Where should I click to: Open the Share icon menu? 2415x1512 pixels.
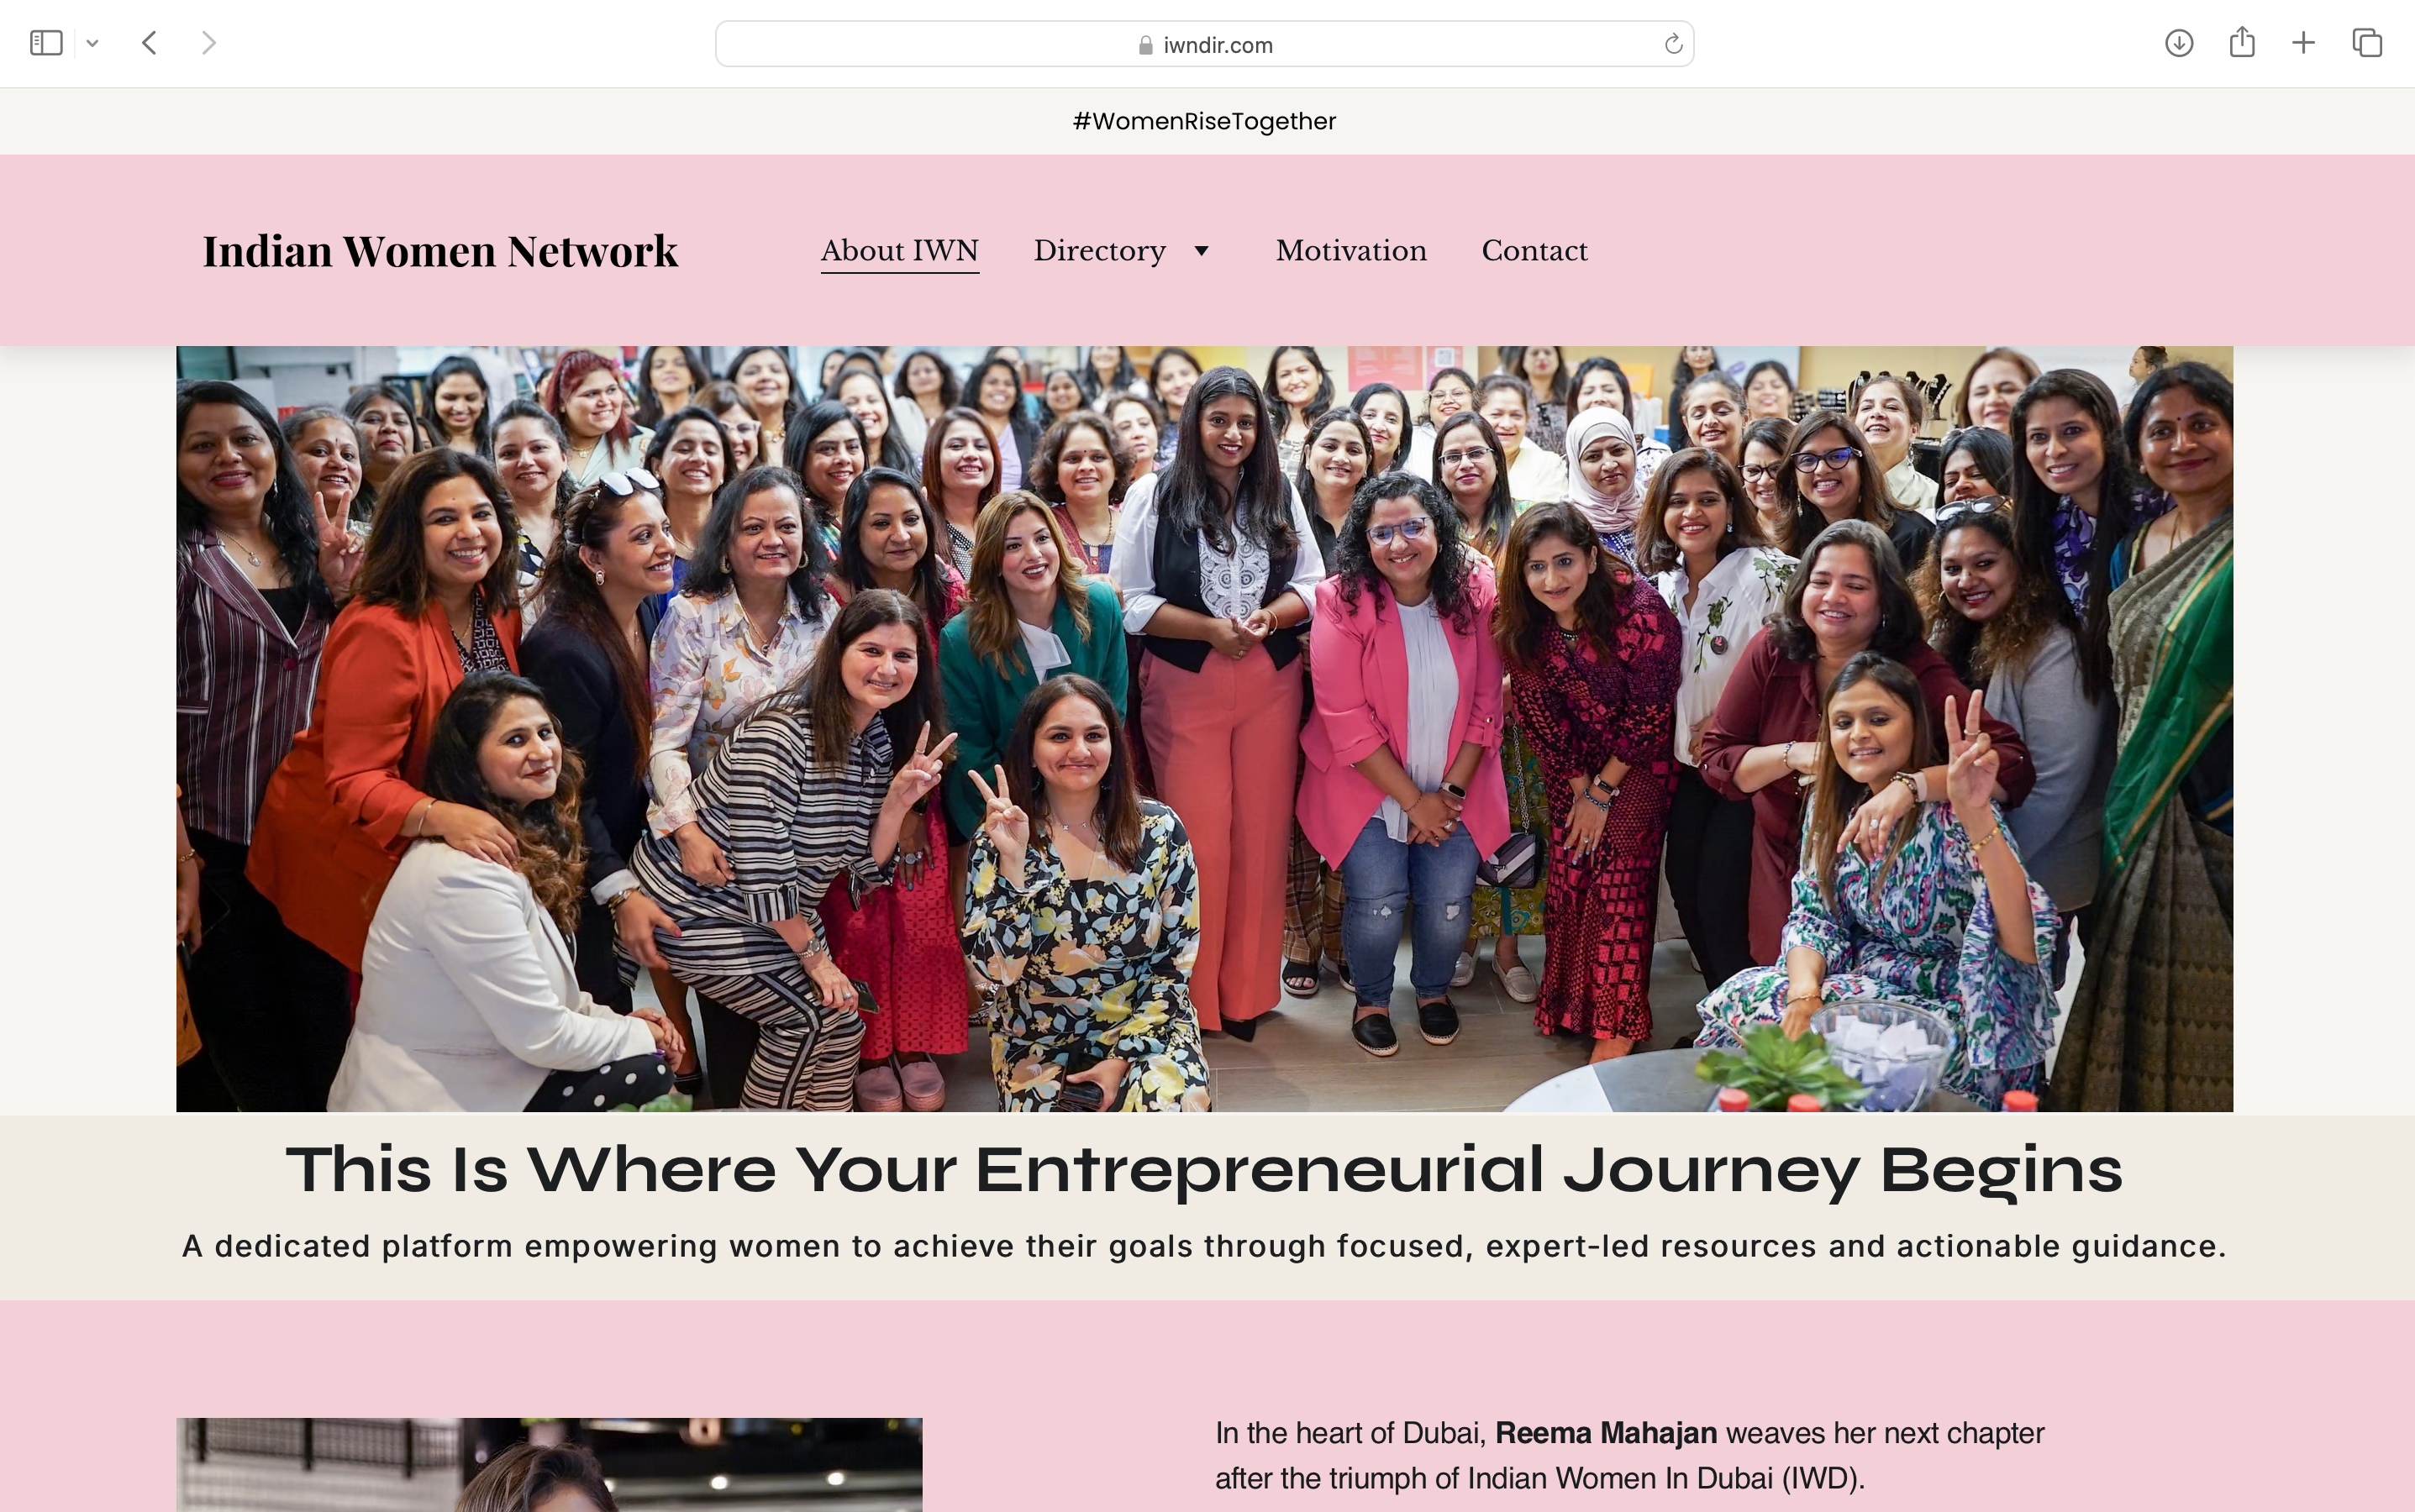coord(2242,42)
